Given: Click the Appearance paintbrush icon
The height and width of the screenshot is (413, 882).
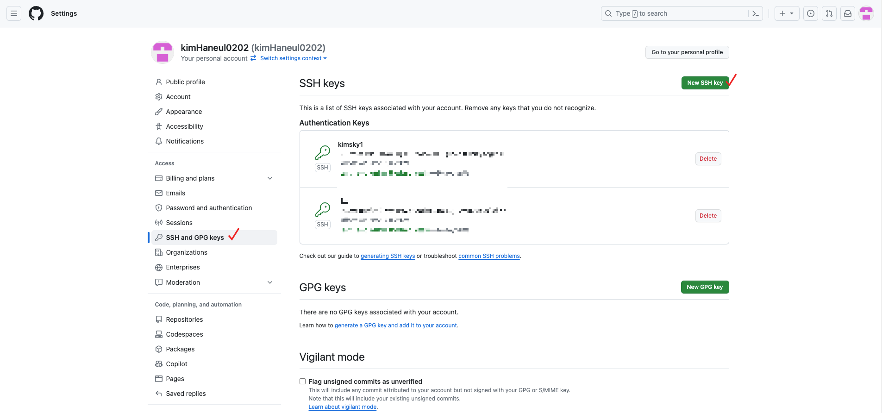Looking at the screenshot, I should [x=159, y=112].
